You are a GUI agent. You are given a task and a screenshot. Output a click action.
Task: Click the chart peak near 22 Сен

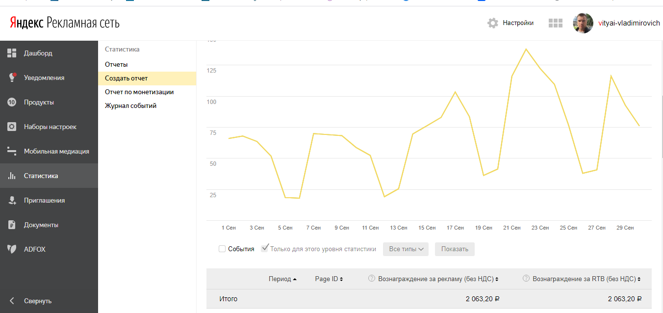coord(526,49)
